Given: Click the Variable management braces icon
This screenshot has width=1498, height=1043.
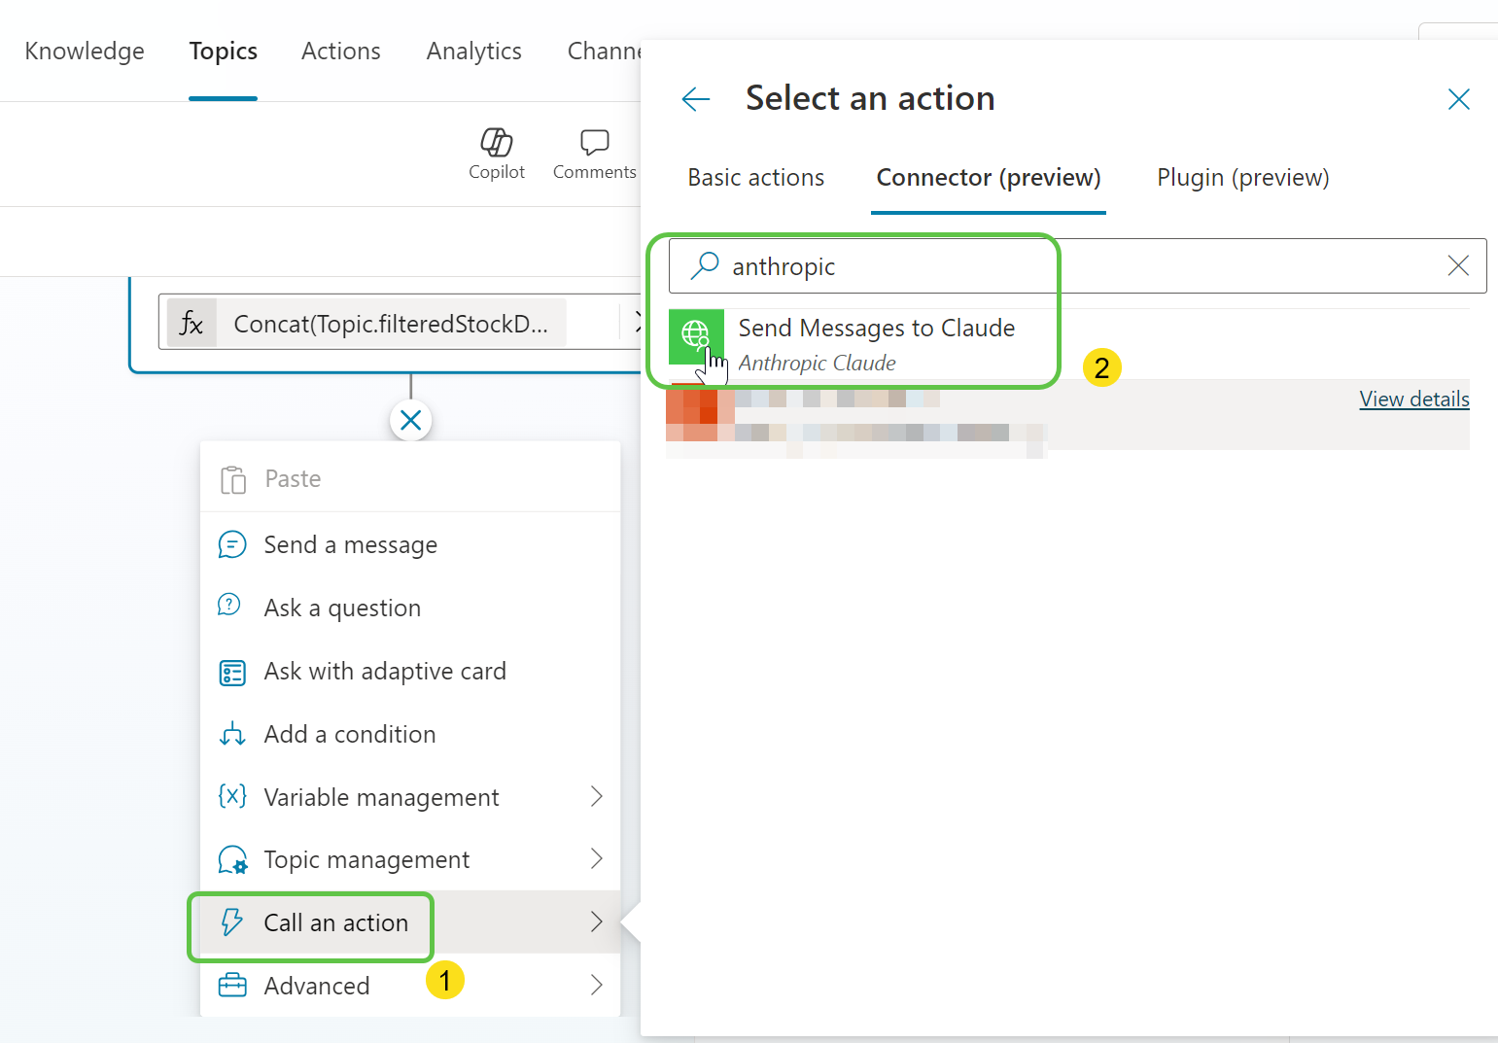Looking at the screenshot, I should coord(232,797).
